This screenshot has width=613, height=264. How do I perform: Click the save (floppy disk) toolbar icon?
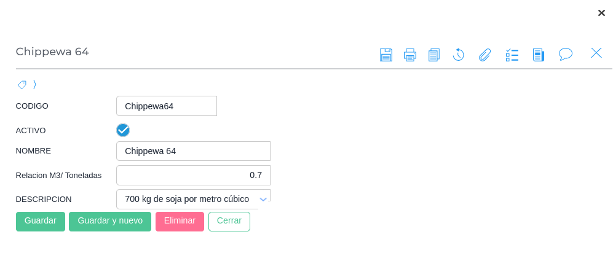[386, 55]
